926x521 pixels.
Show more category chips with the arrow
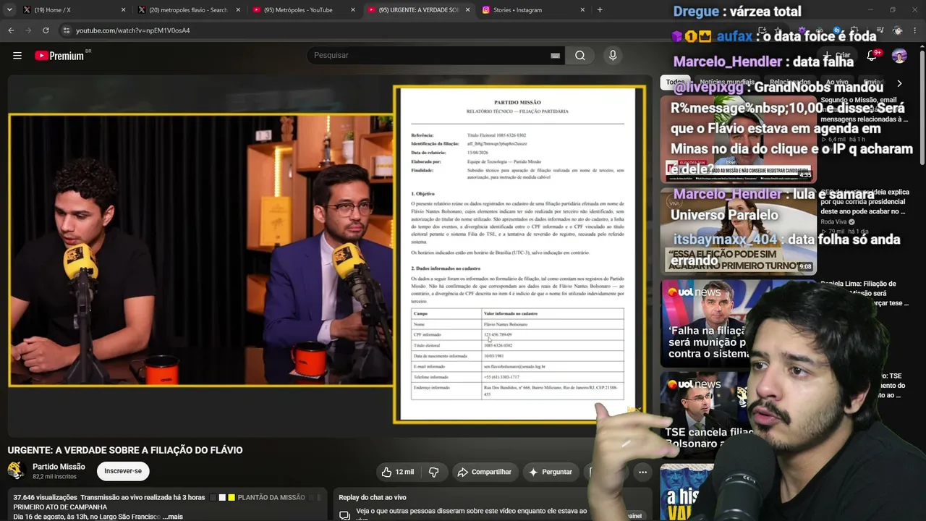[x=899, y=83]
